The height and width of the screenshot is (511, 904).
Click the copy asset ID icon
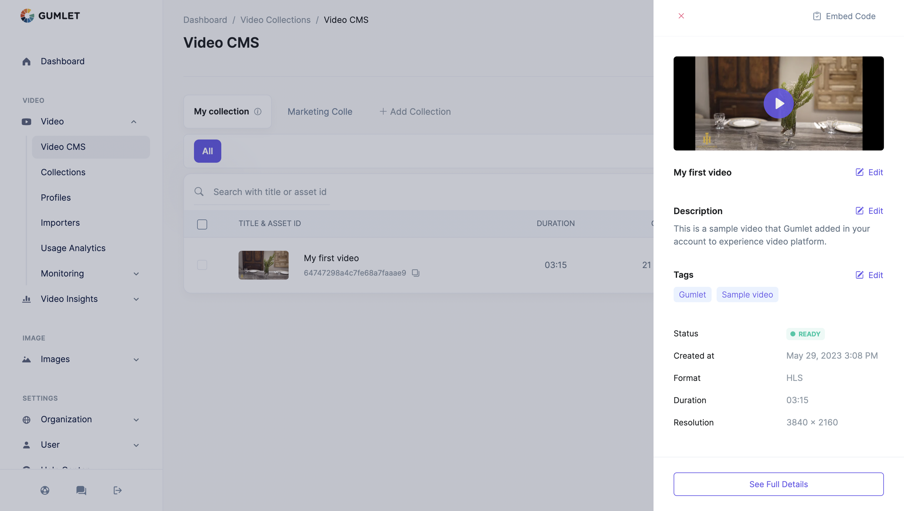[x=416, y=273]
